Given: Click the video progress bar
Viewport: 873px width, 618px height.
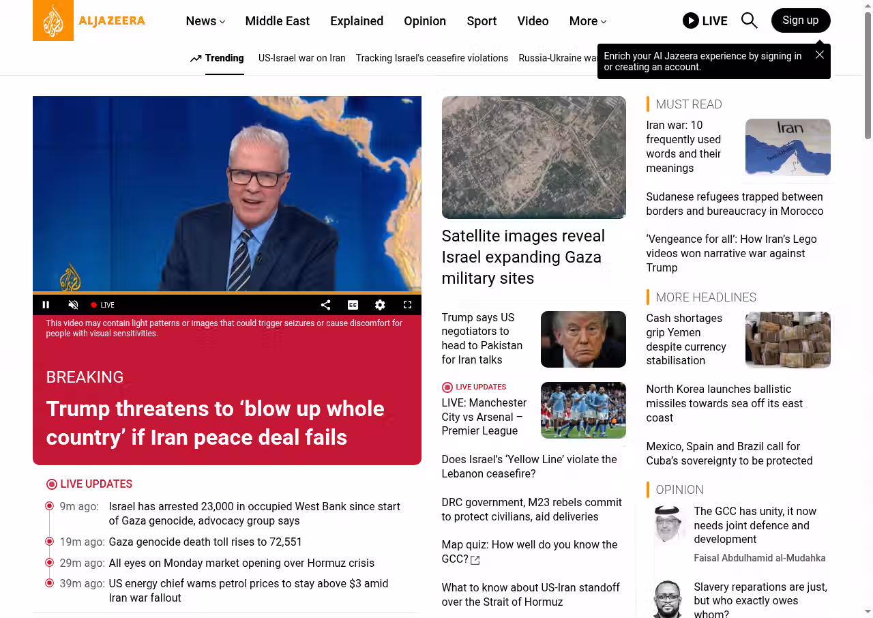Looking at the screenshot, I should (x=226, y=293).
